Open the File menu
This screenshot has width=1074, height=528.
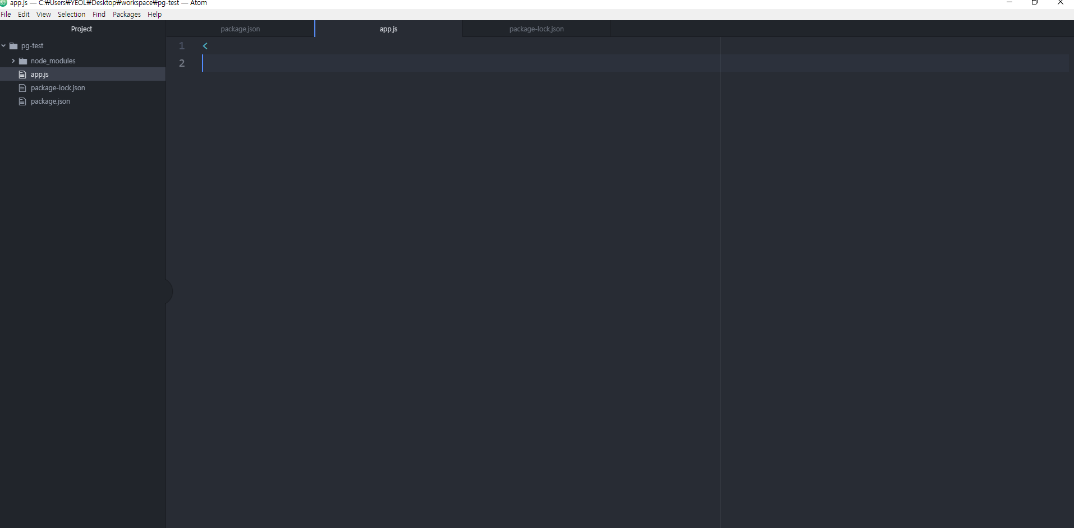coord(6,15)
